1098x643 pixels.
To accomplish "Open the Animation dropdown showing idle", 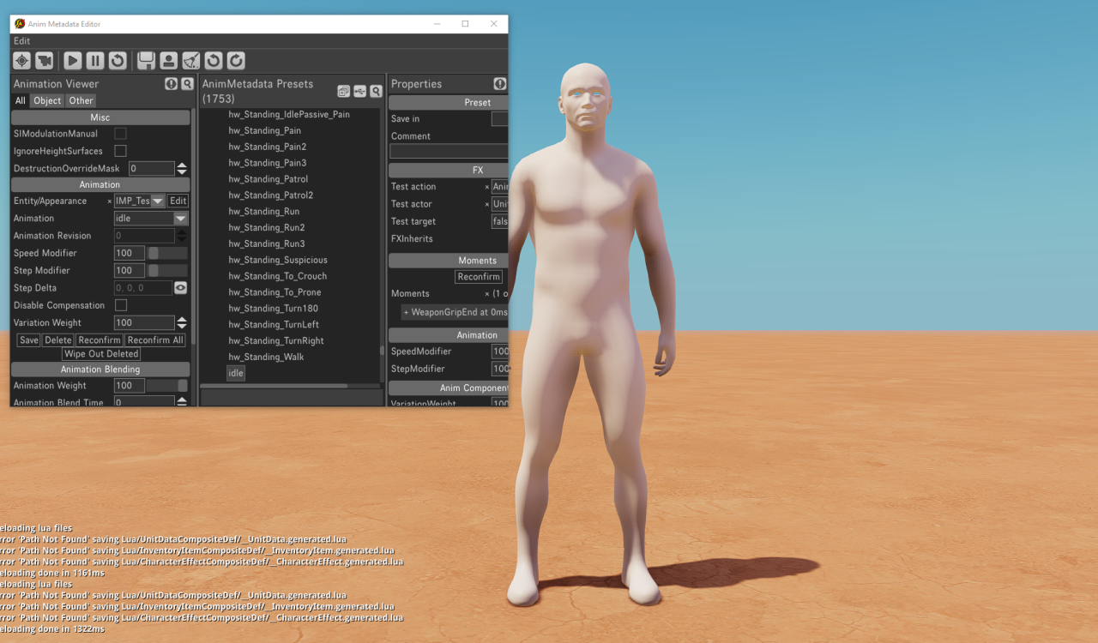I will [180, 219].
